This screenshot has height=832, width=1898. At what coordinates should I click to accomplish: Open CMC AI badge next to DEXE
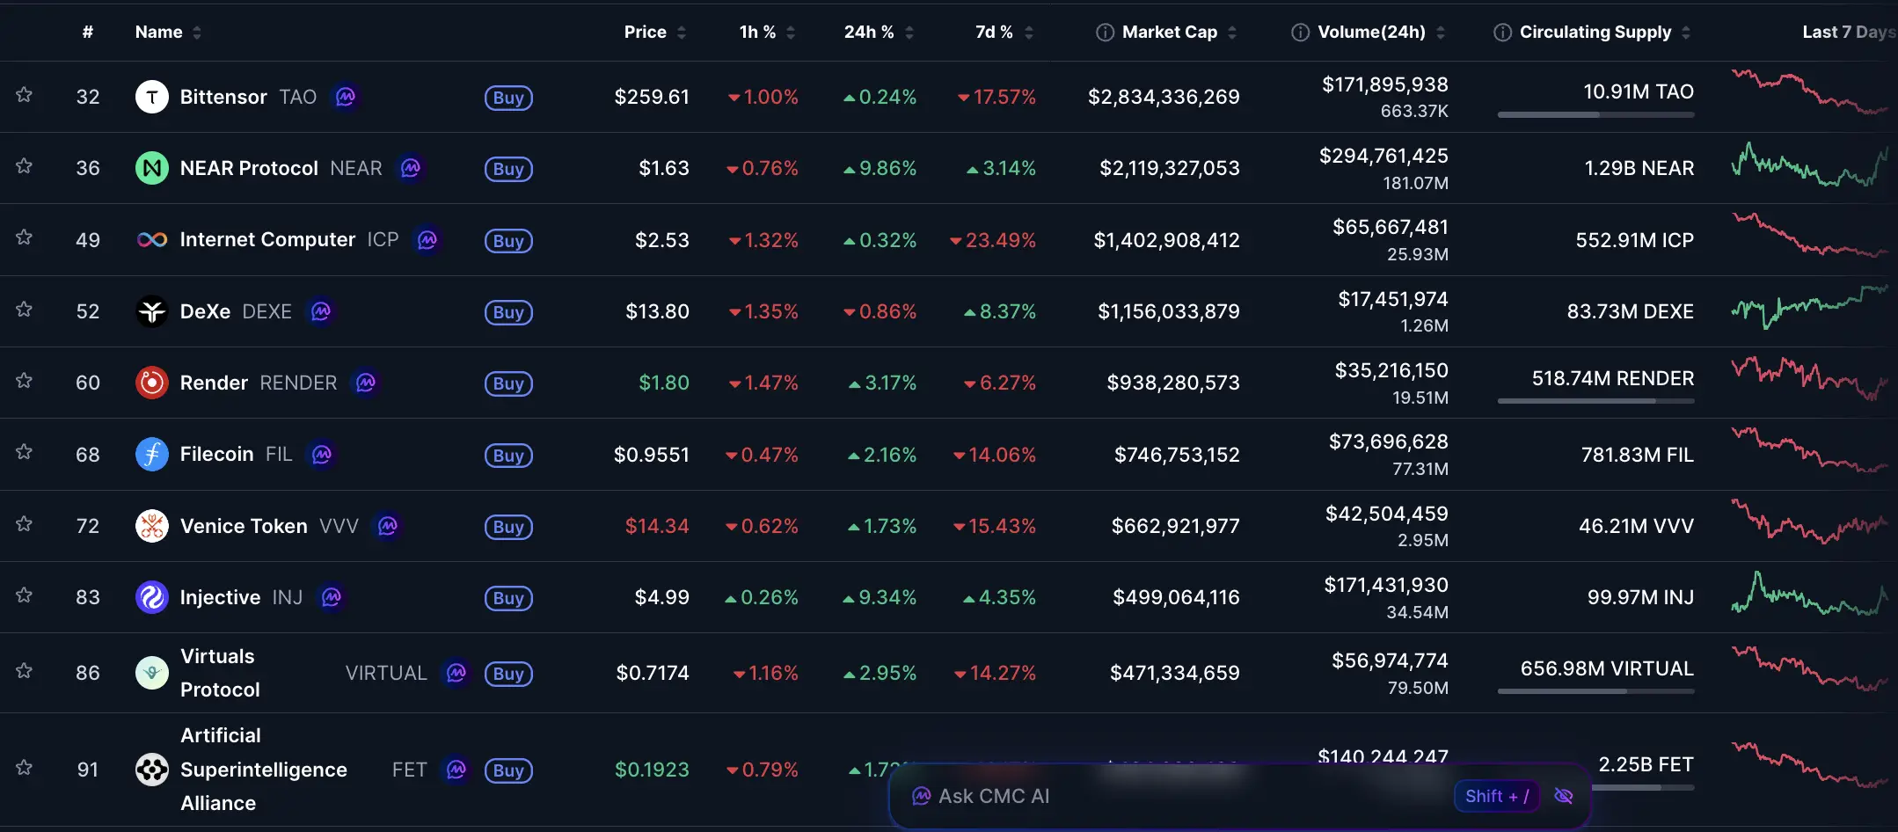click(x=321, y=311)
